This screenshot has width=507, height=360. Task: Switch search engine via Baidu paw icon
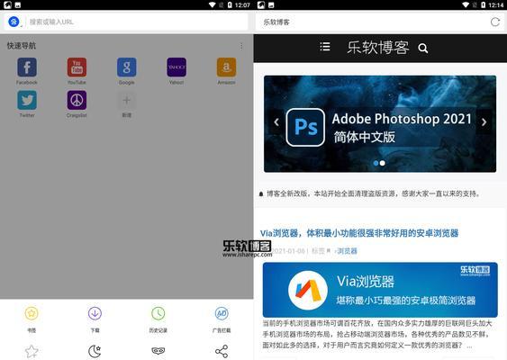pos(14,22)
